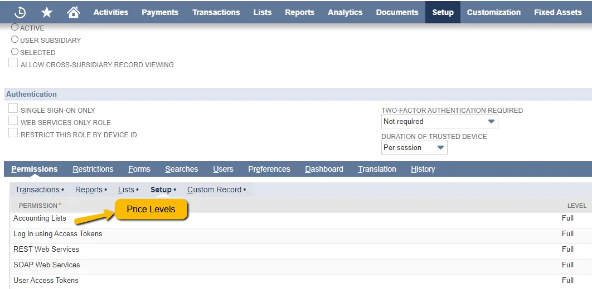Image resolution: width=592 pixels, height=289 pixels.
Task: Switch to the Preferences tab
Action: pos(269,169)
